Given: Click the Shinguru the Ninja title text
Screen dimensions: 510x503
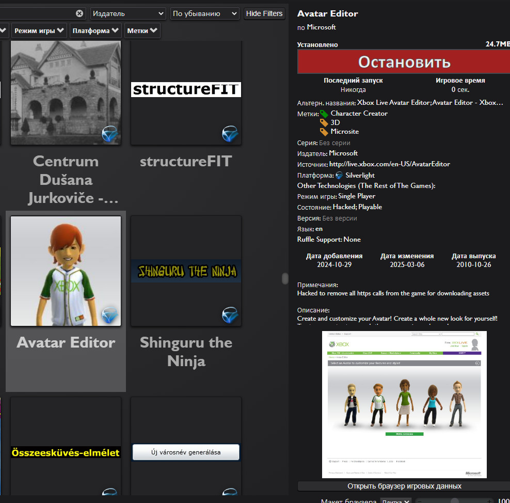Looking at the screenshot, I should [x=186, y=352].
